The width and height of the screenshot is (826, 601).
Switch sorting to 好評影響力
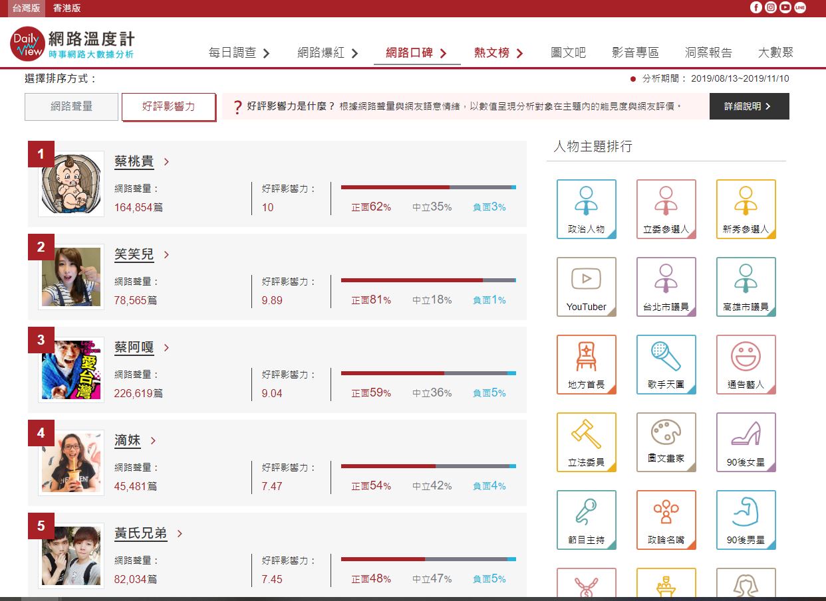click(168, 106)
